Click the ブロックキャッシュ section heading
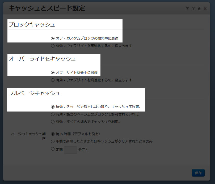 (32, 24)
